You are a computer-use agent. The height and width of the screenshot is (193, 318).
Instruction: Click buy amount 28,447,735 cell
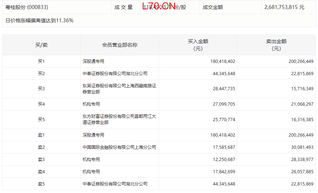click(223, 89)
